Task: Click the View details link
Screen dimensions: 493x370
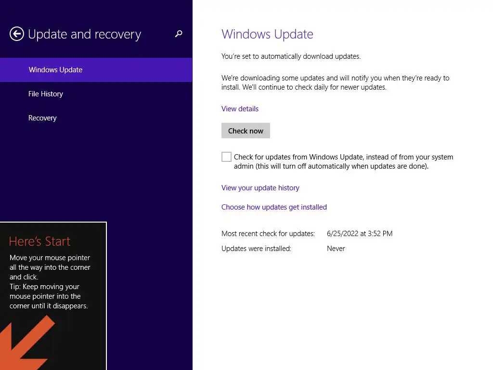Action: (240, 109)
